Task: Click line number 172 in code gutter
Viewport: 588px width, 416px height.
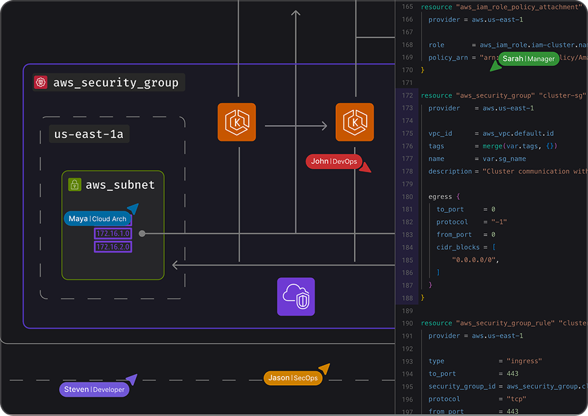Action: click(408, 95)
